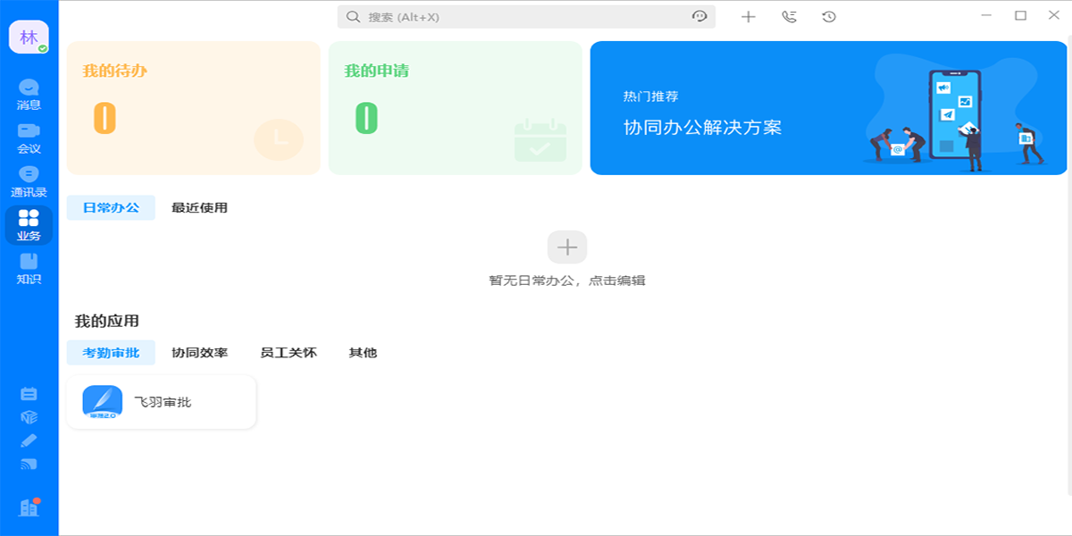
Task: Click the pencil icon in the sidebar
Action: click(29, 440)
